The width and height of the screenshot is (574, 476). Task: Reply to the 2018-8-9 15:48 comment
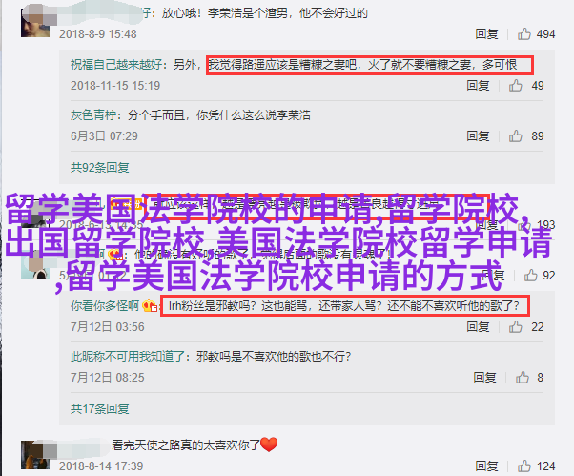(x=486, y=34)
